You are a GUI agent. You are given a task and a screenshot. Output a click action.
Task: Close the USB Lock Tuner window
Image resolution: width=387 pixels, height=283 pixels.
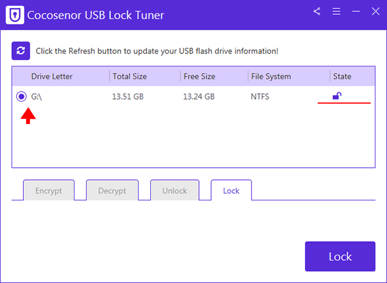[375, 12]
